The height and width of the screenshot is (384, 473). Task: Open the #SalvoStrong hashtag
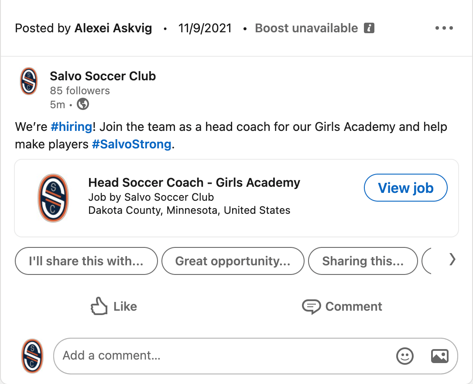click(131, 144)
